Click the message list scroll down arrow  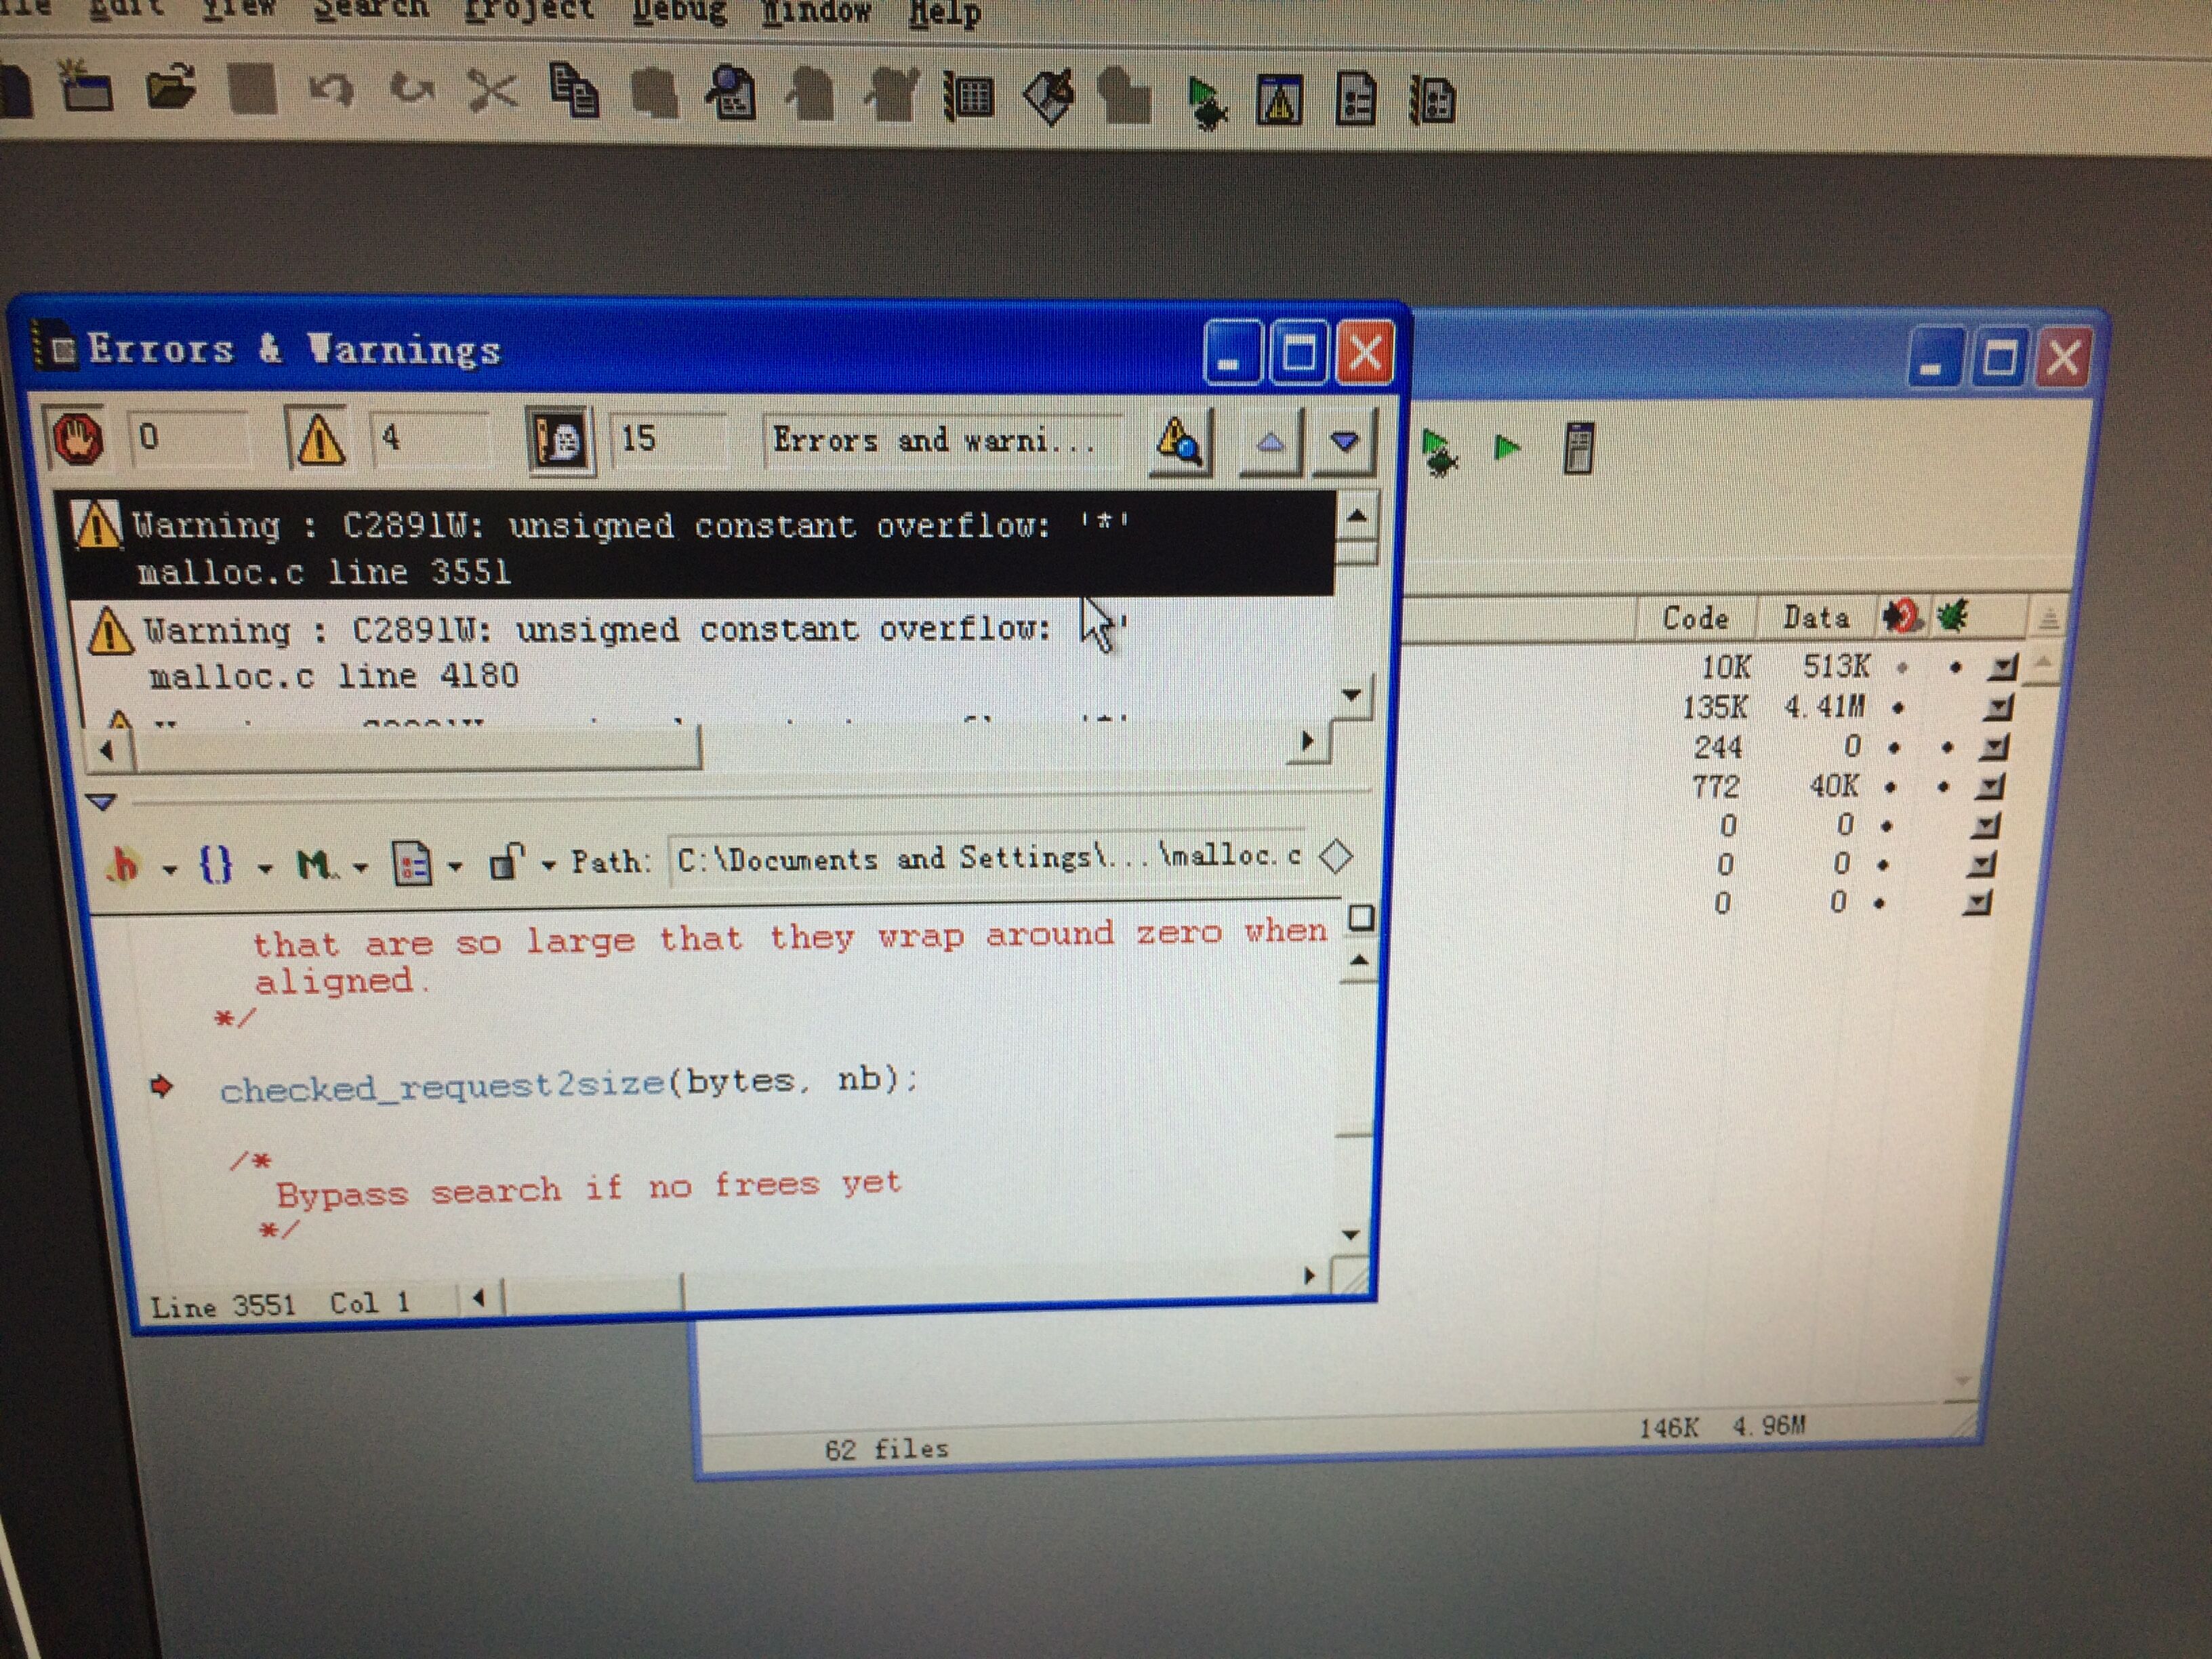(1352, 694)
